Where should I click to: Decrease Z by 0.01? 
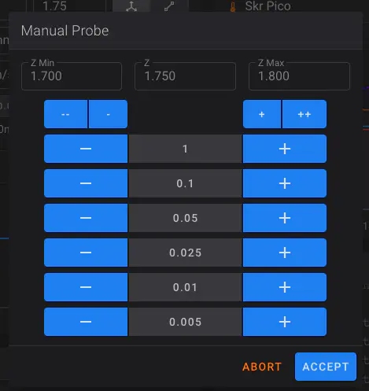tap(86, 287)
